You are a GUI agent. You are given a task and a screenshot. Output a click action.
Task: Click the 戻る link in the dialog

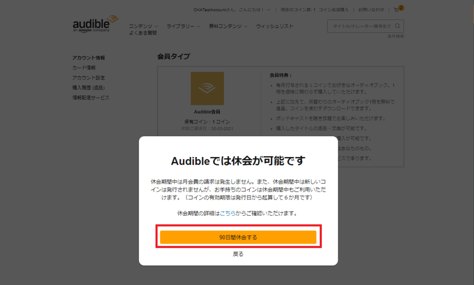coord(238,254)
